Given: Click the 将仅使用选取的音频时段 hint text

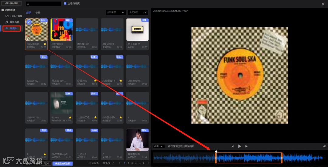Looking at the screenshot, I should coord(181,146).
